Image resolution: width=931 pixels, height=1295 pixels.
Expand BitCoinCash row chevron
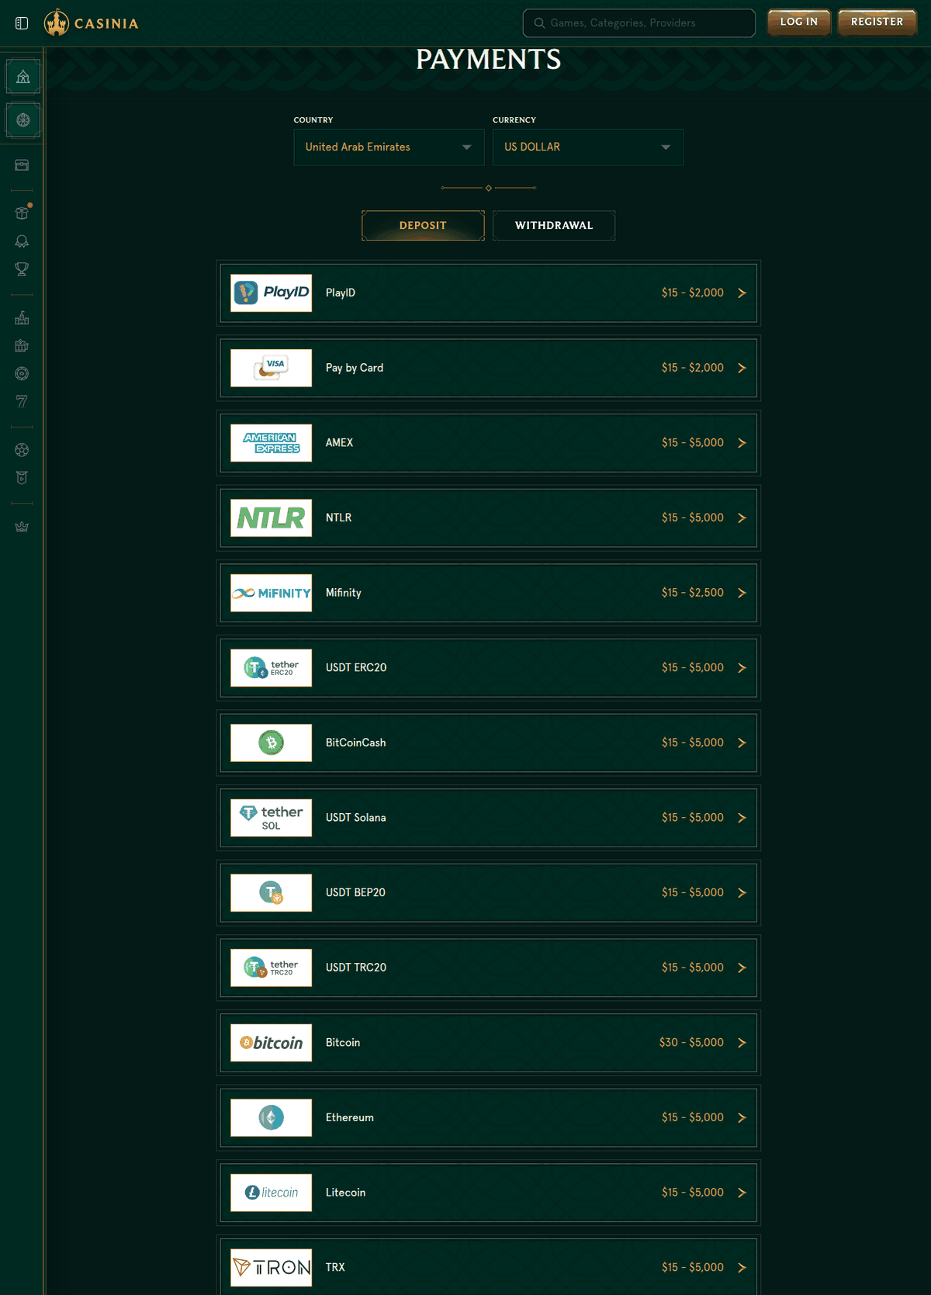coord(742,743)
